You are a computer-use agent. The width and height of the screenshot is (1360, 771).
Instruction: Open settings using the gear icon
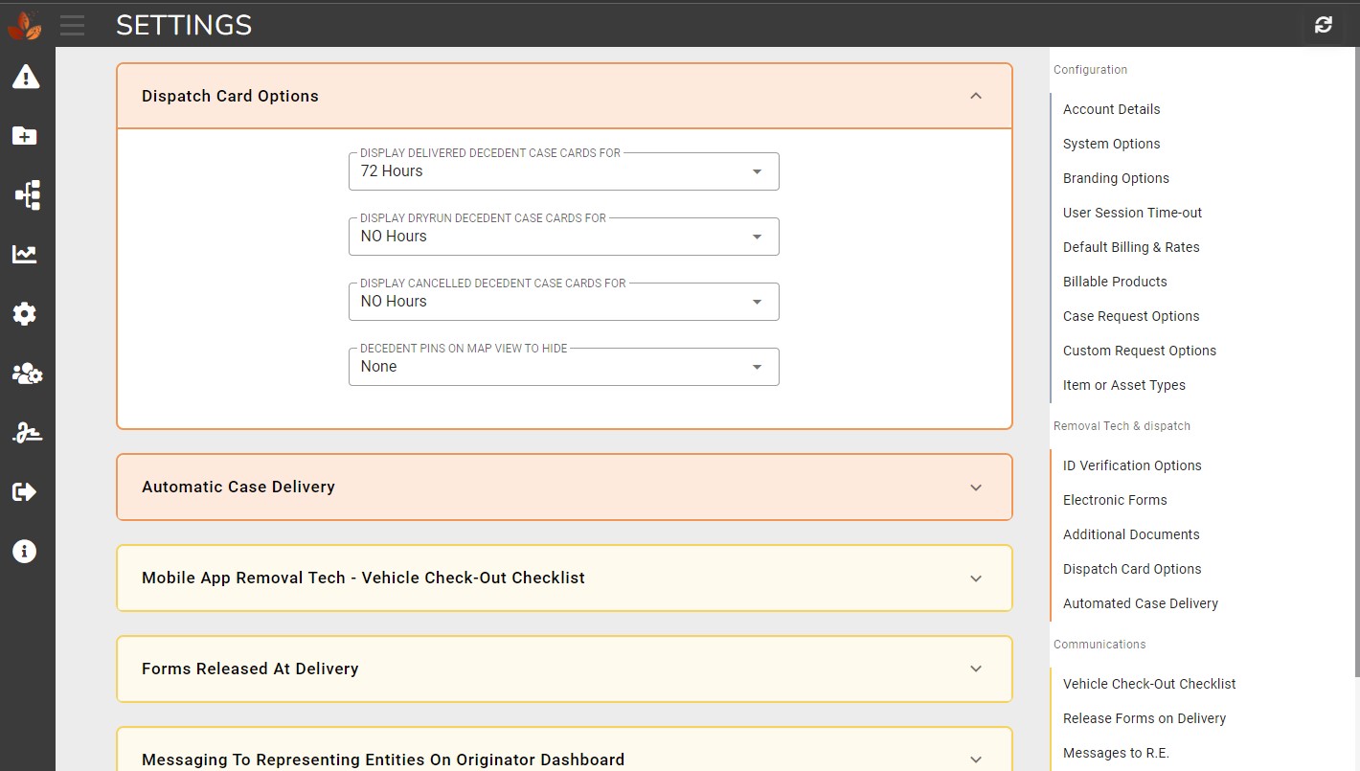pos(26,313)
